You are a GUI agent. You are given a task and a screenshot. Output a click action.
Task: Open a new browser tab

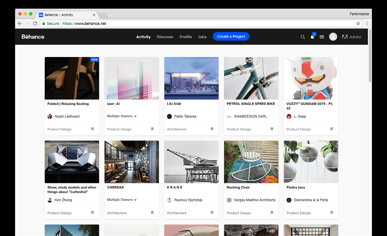[103, 15]
